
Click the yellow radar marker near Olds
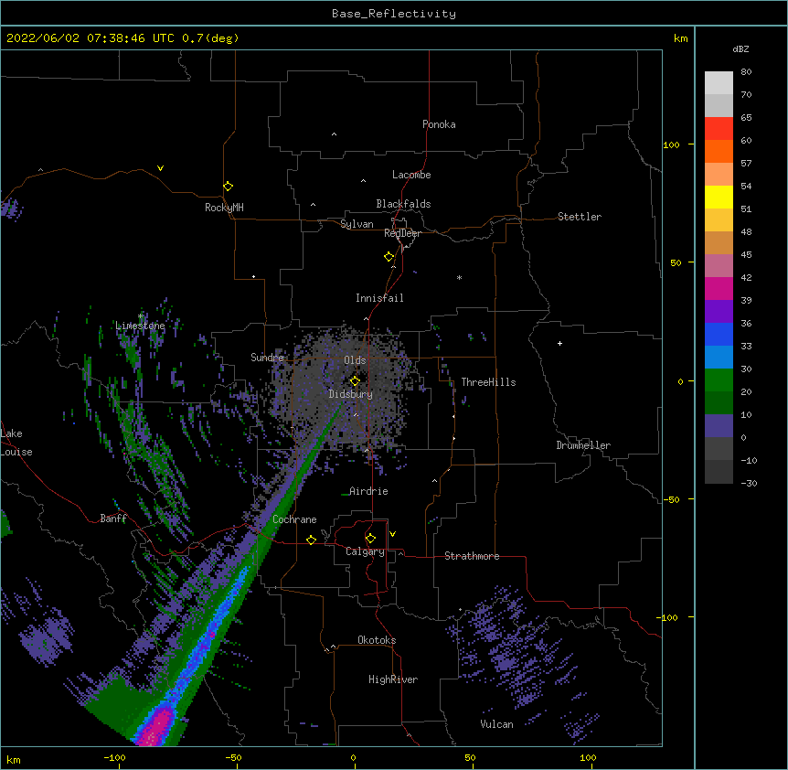tap(355, 380)
